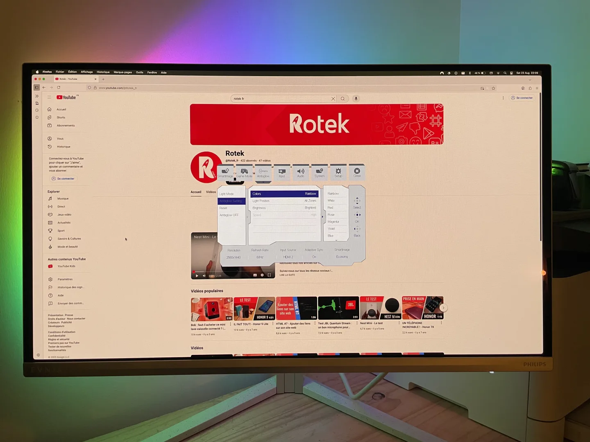Switch to the Vidéos channel tab
This screenshot has height=442, width=590.
tap(211, 192)
